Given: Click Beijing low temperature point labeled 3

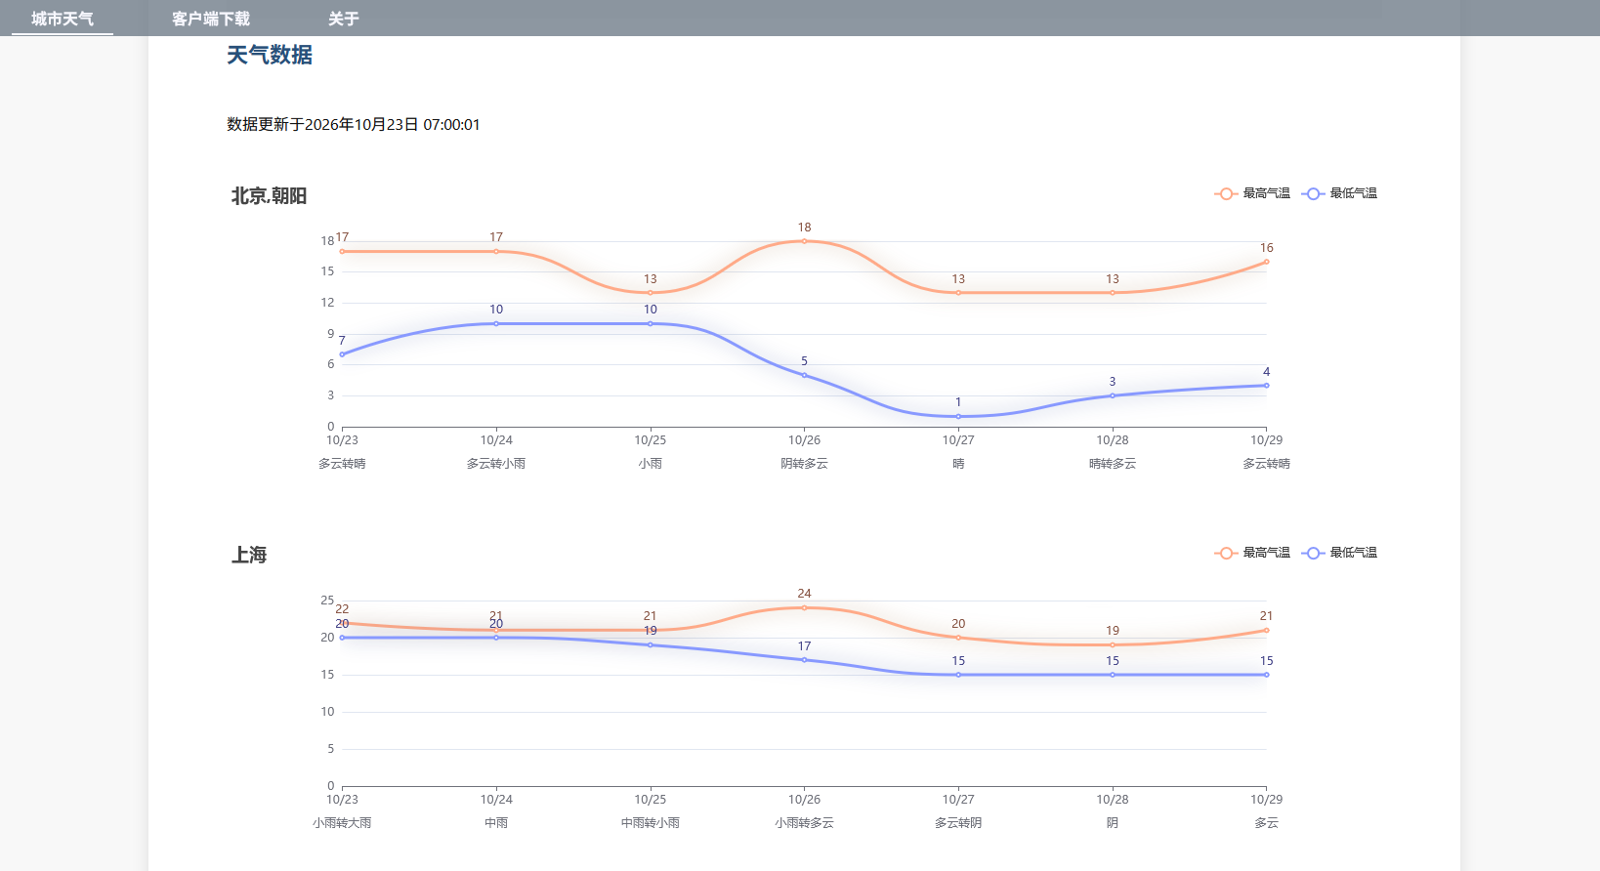Looking at the screenshot, I should 1113,395.
